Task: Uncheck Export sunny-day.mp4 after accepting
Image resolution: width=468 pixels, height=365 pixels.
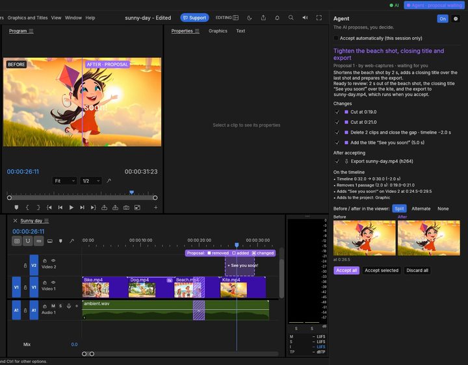Action: click(x=337, y=161)
